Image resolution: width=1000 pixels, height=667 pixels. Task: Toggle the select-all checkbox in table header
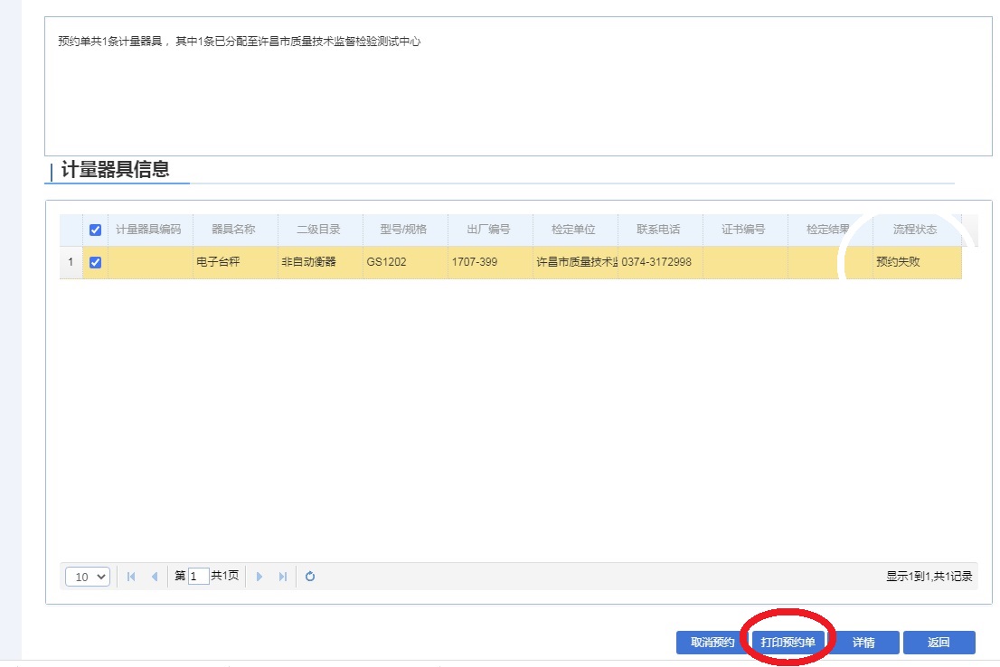coord(95,230)
